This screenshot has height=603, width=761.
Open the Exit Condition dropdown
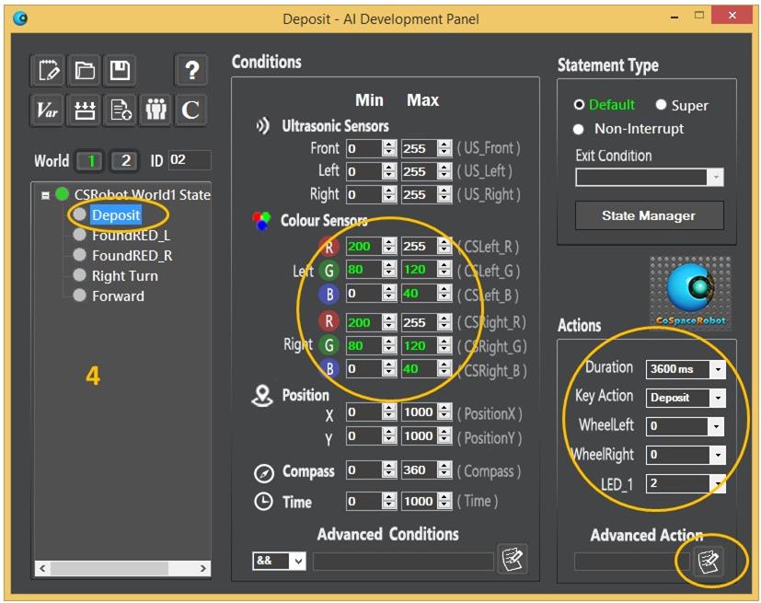point(715,177)
